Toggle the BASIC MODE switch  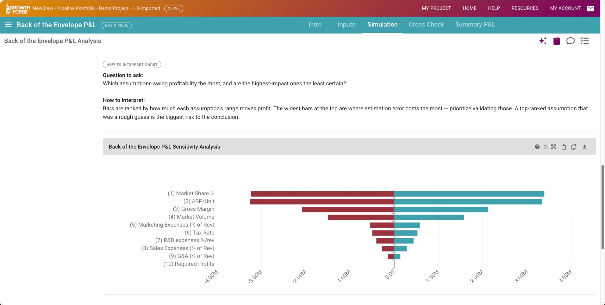click(117, 25)
